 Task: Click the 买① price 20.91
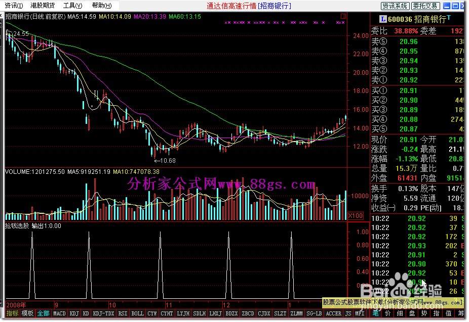(409, 90)
